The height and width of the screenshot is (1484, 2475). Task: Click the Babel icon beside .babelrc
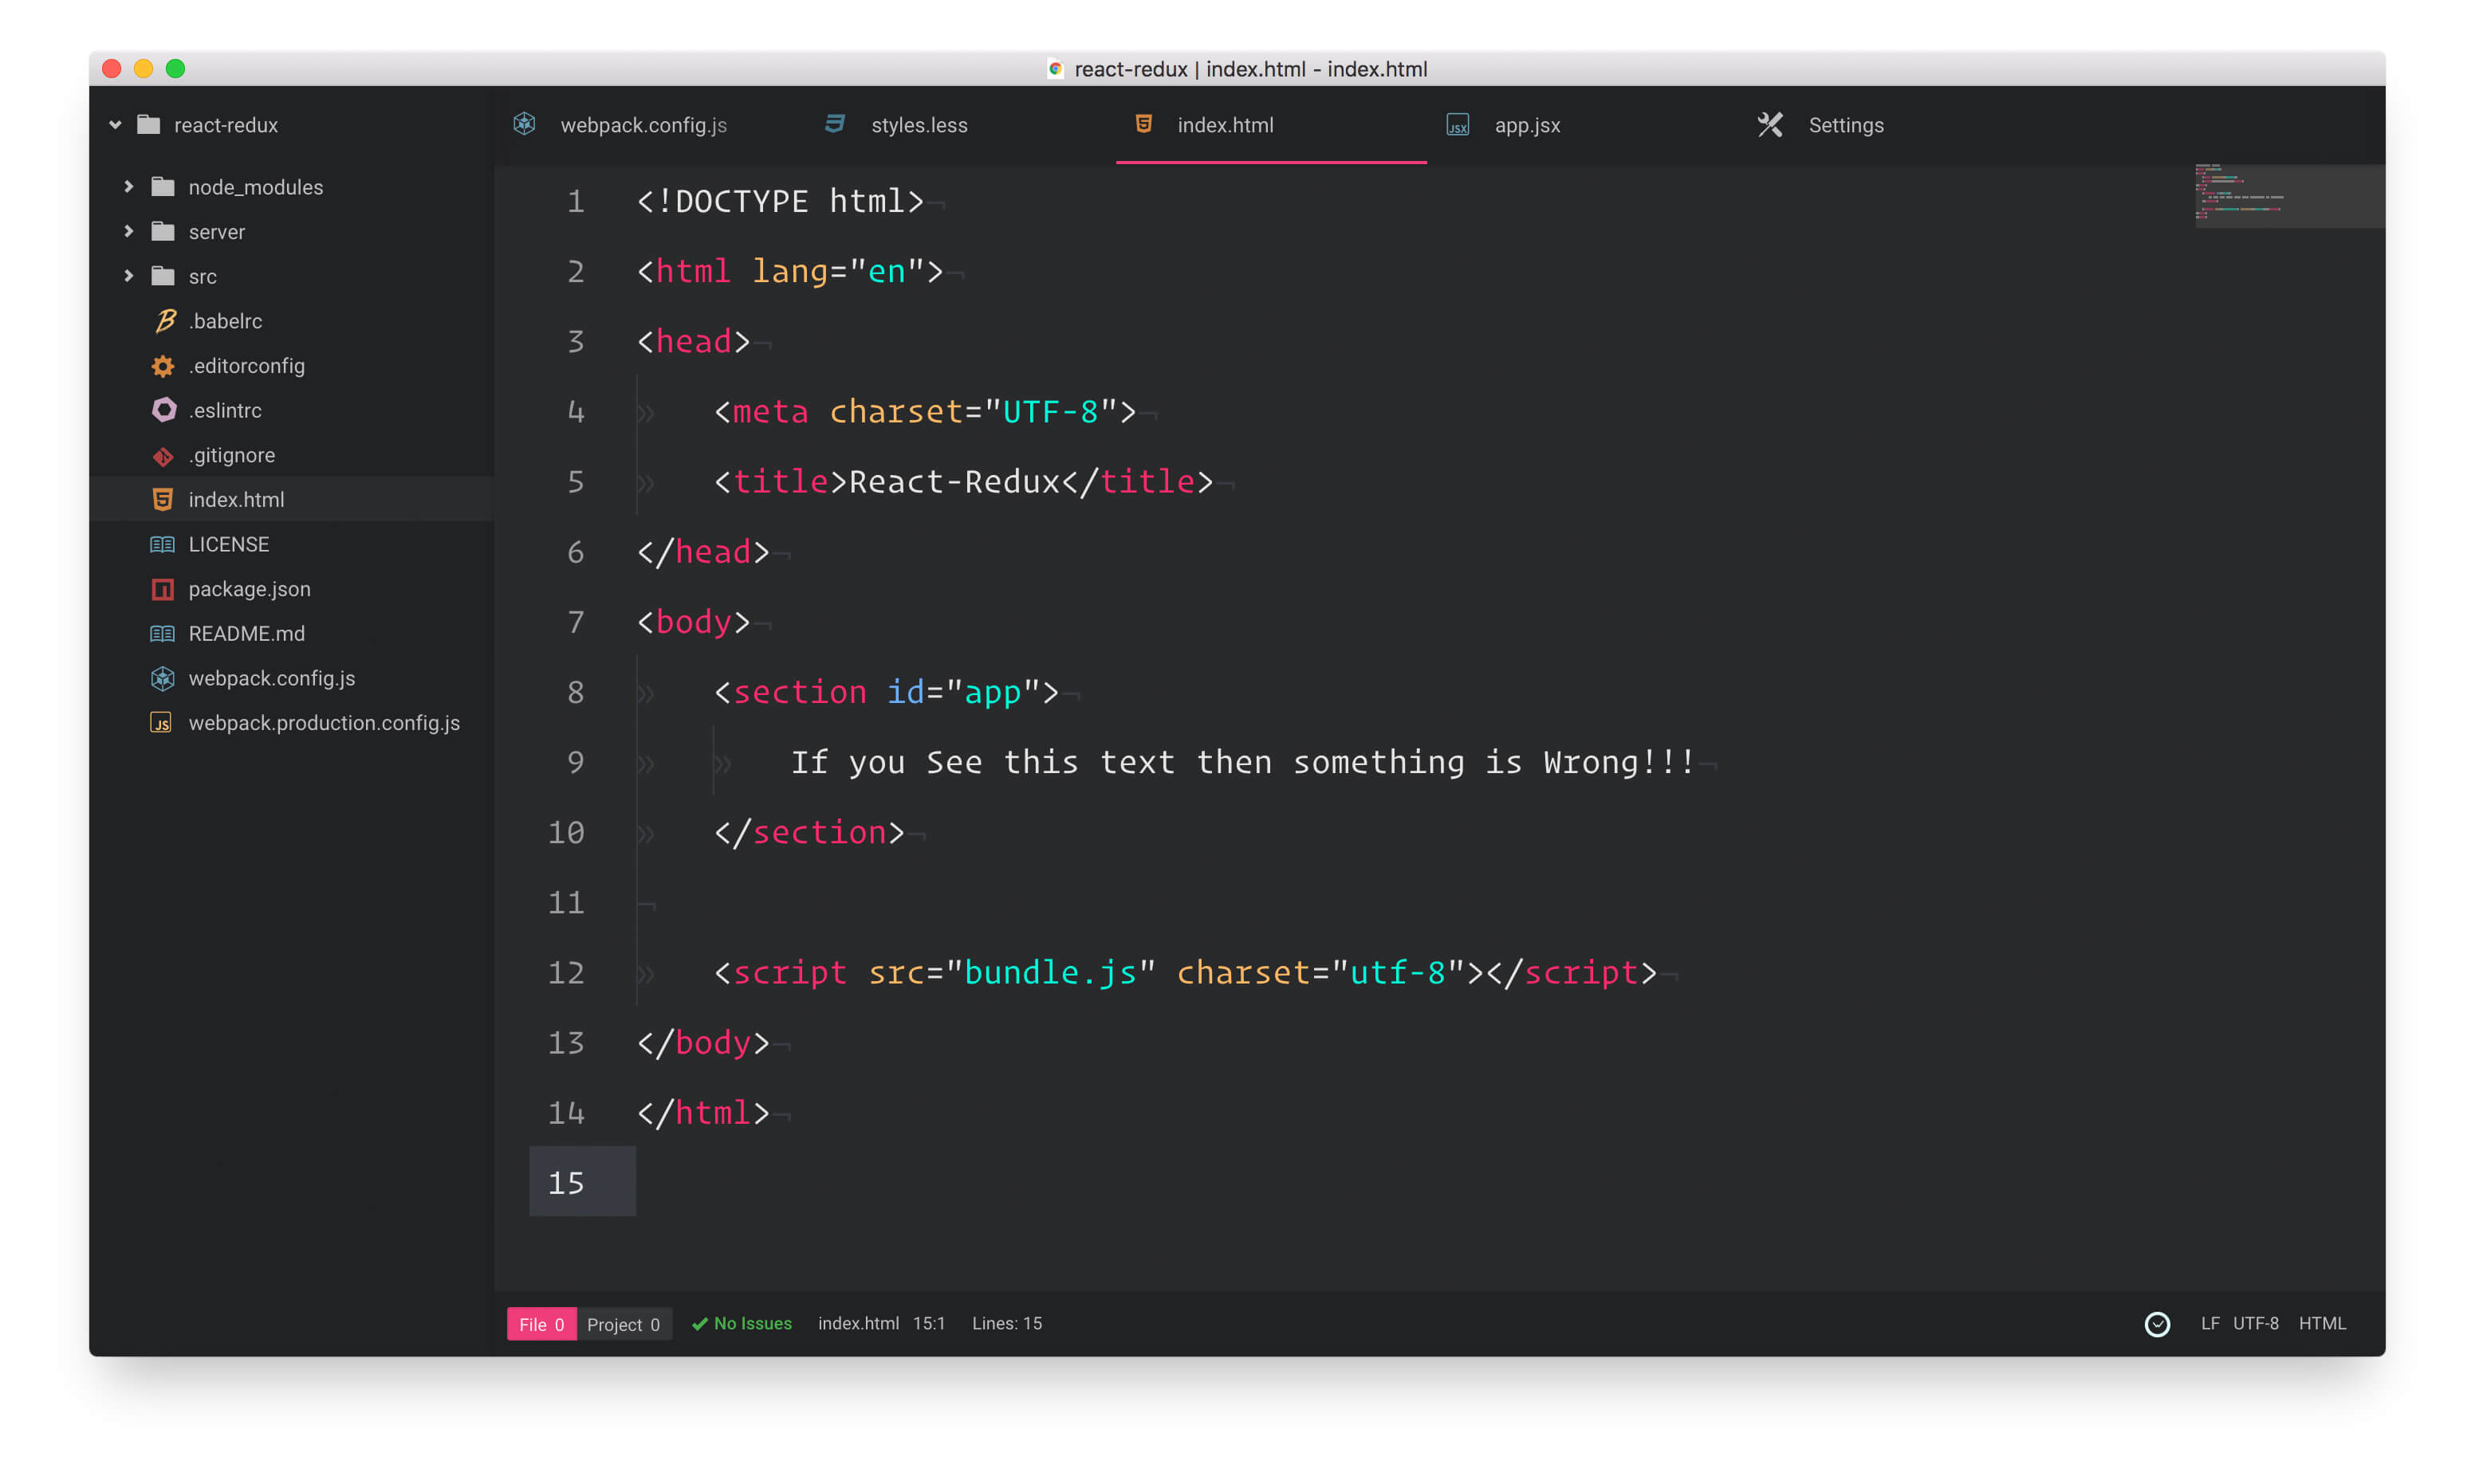pos(165,321)
